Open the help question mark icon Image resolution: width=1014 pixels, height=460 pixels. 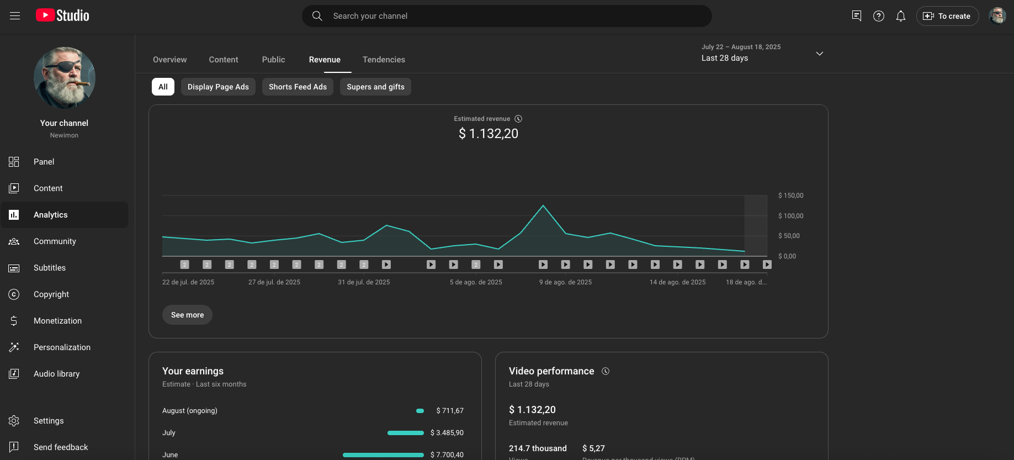878,16
